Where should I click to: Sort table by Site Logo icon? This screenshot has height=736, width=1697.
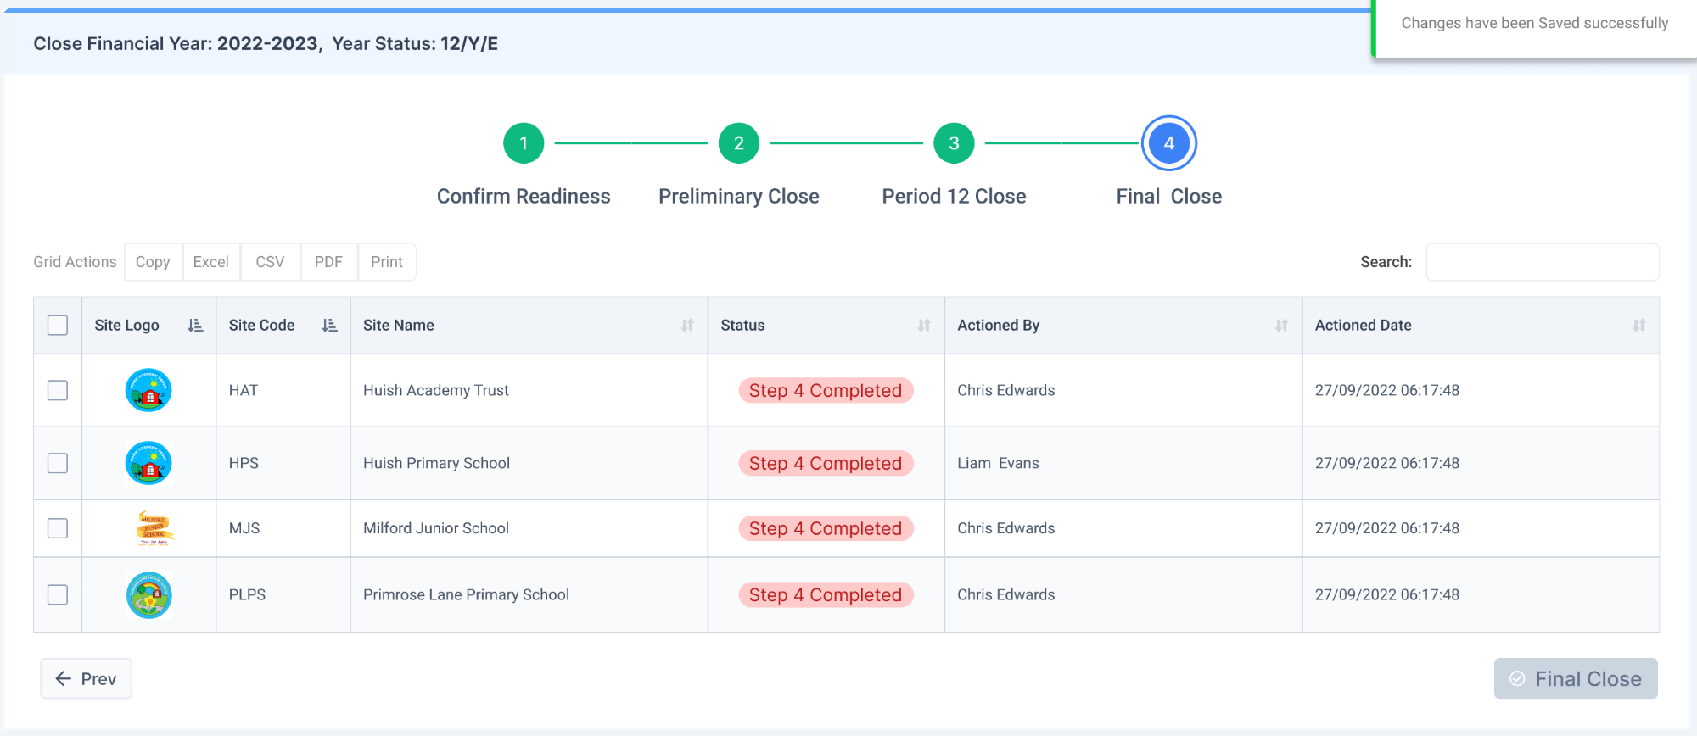point(195,326)
